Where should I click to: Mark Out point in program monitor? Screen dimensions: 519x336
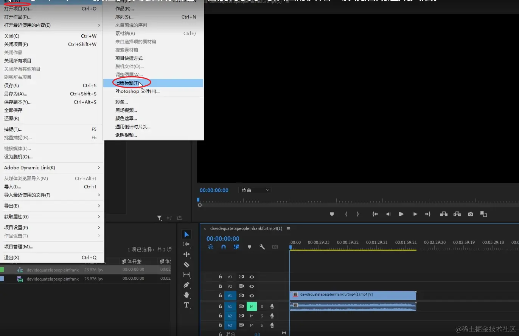[358, 214]
